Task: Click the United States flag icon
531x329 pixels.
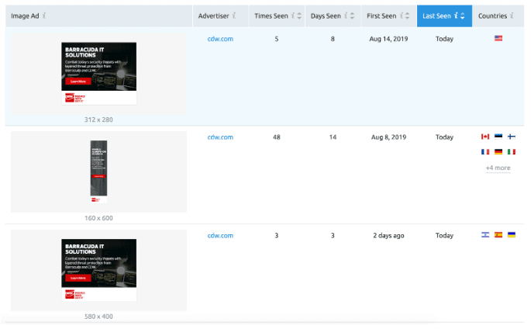Action: click(498, 38)
